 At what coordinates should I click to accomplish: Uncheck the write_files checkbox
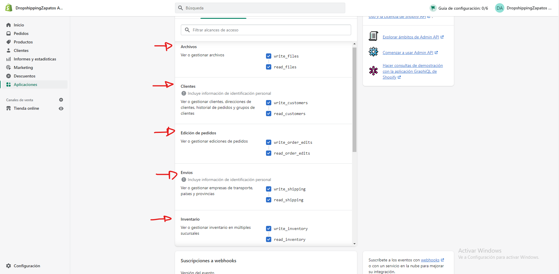(x=269, y=56)
